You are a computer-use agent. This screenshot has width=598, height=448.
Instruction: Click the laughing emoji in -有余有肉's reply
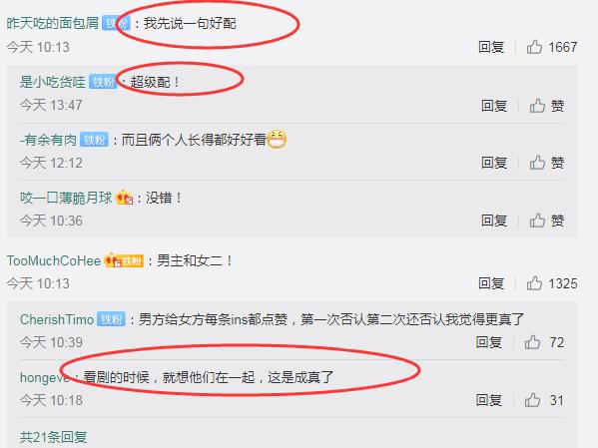point(277,139)
